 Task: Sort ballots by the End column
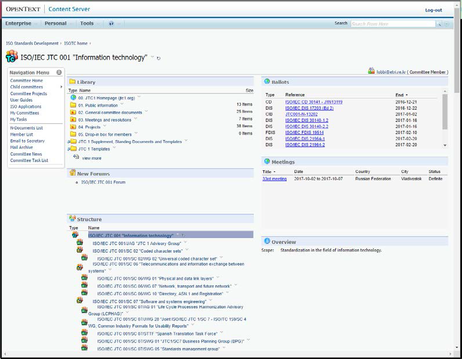[x=401, y=95]
